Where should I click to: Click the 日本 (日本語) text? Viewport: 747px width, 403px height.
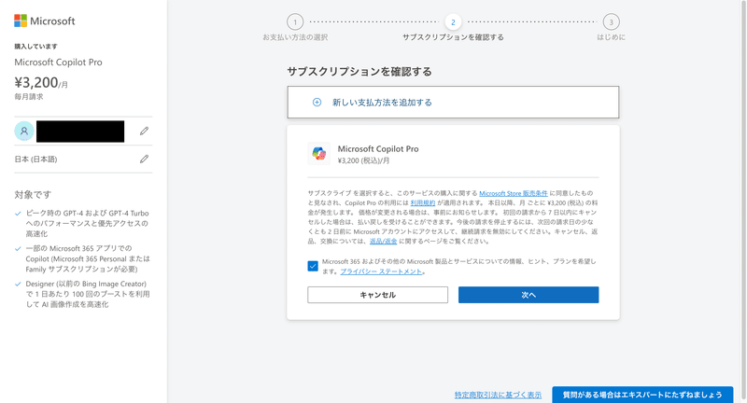coord(35,159)
